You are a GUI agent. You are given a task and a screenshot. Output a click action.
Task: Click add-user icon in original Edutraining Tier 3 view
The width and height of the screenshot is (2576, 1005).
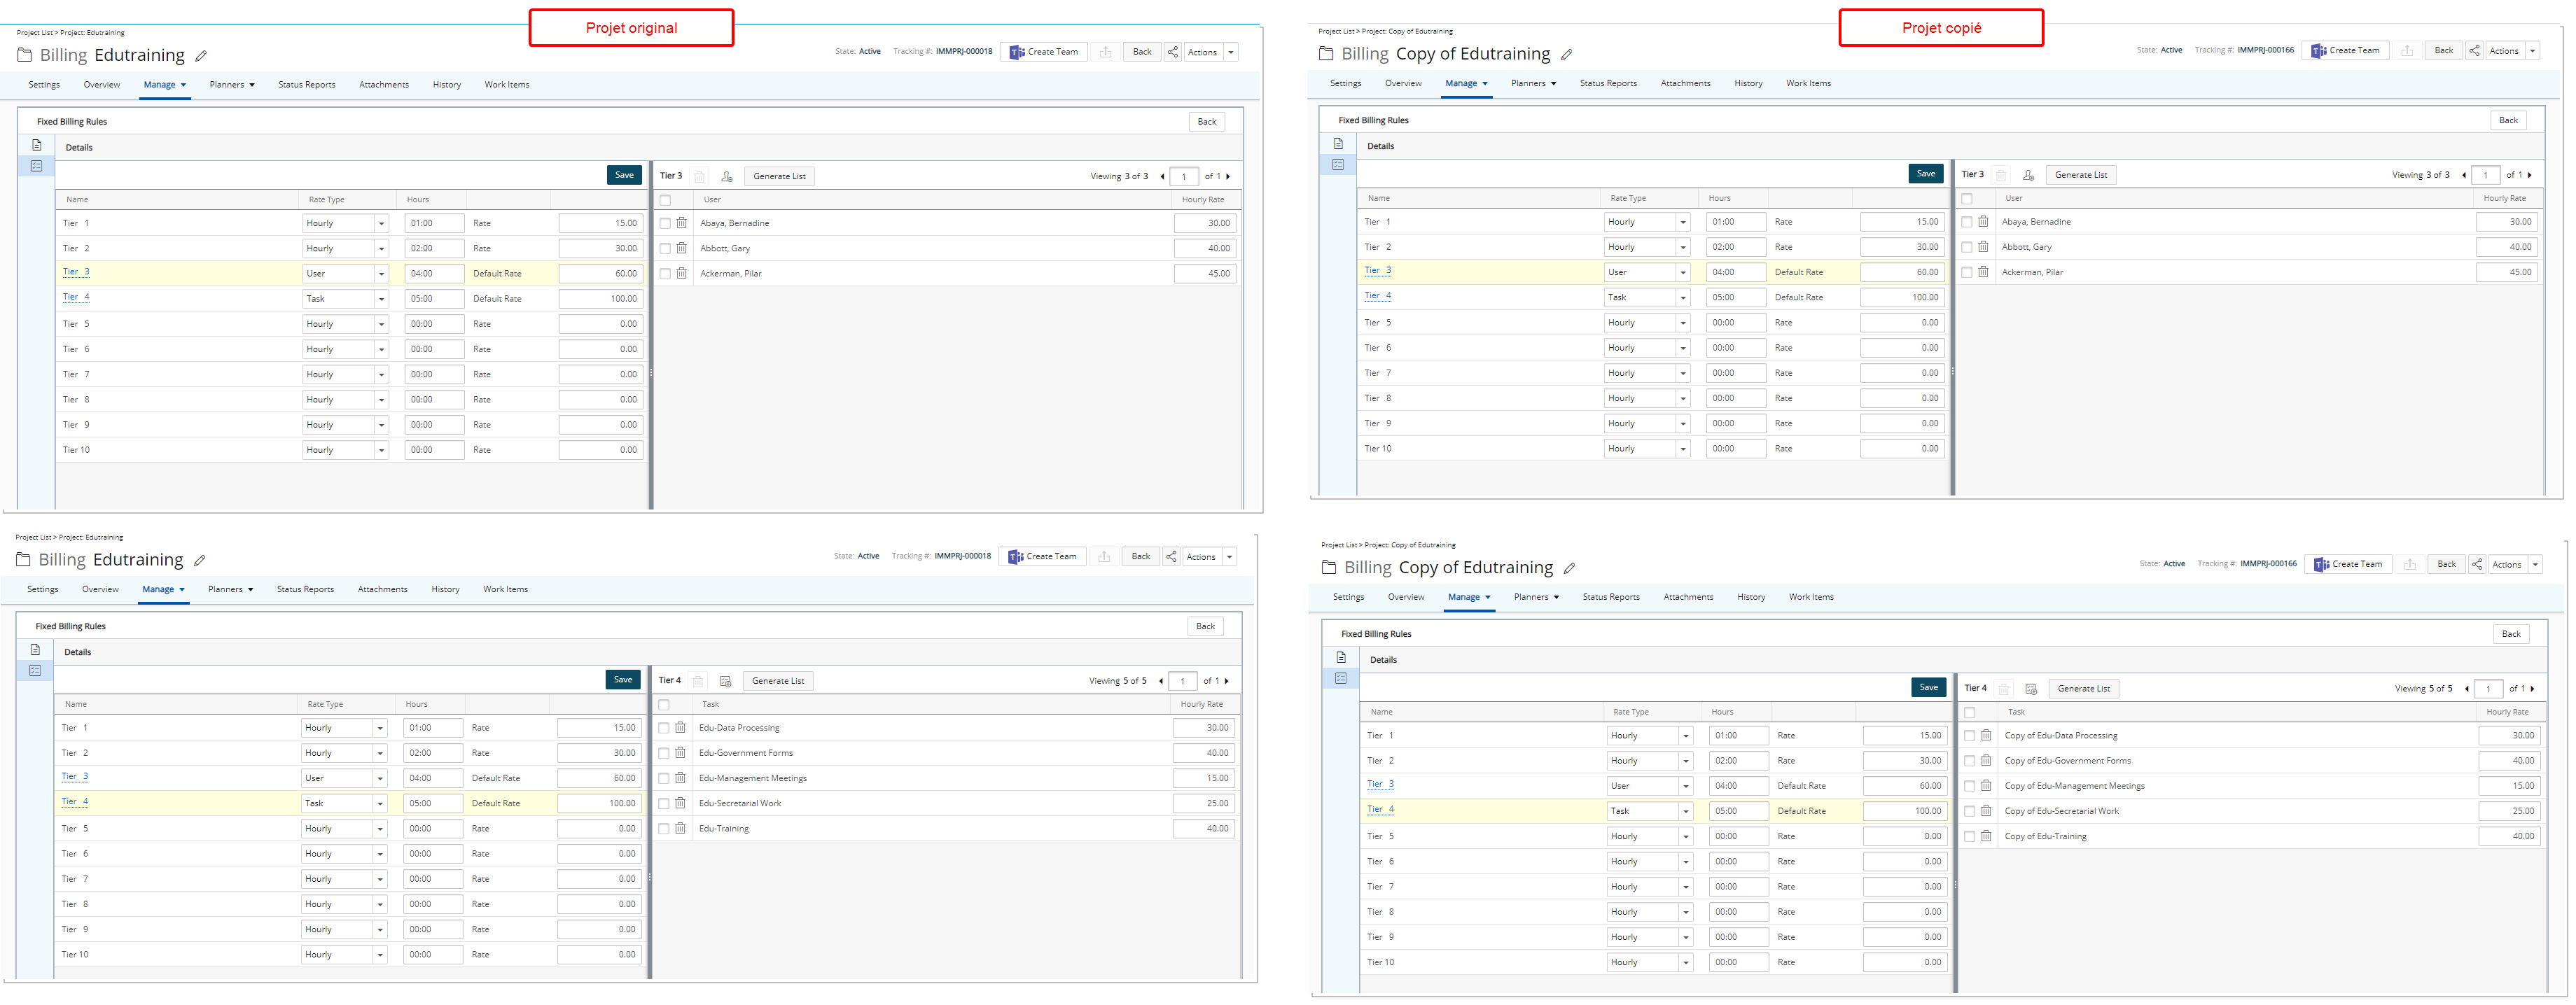coord(727,177)
